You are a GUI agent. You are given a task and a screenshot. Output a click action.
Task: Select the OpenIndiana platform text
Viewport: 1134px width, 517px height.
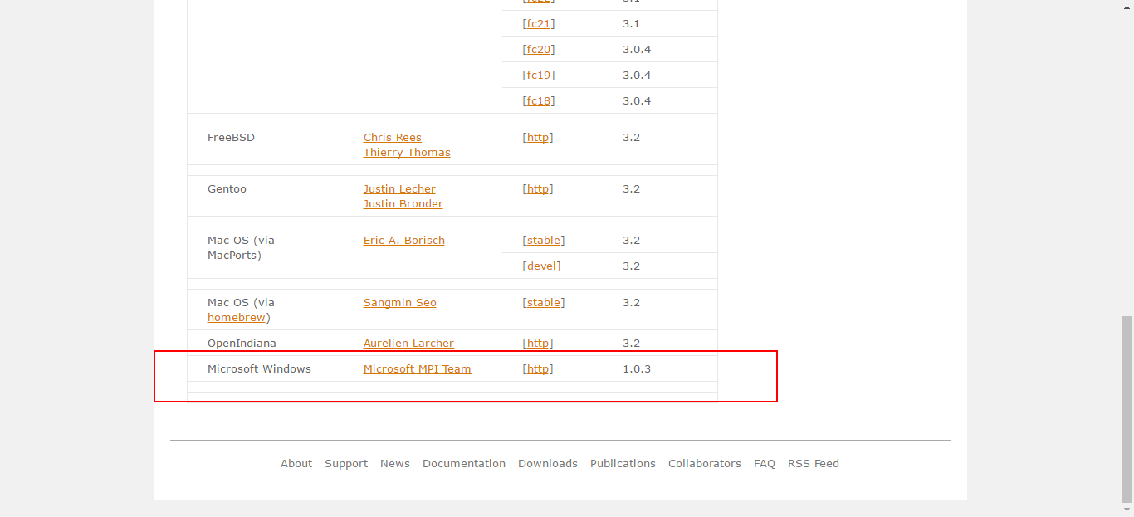click(242, 343)
